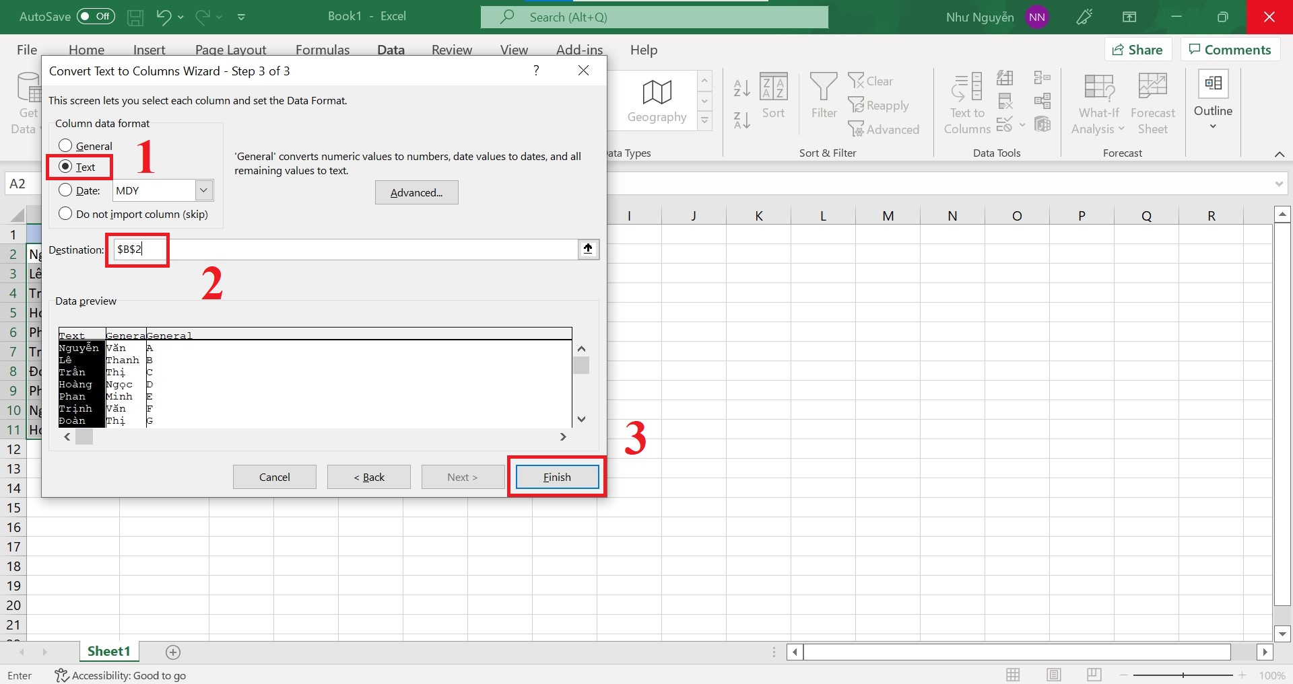Viewport: 1293px width, 684px height.
Task: Select the Text data format radio button
Action: click(x=65, y=166)
